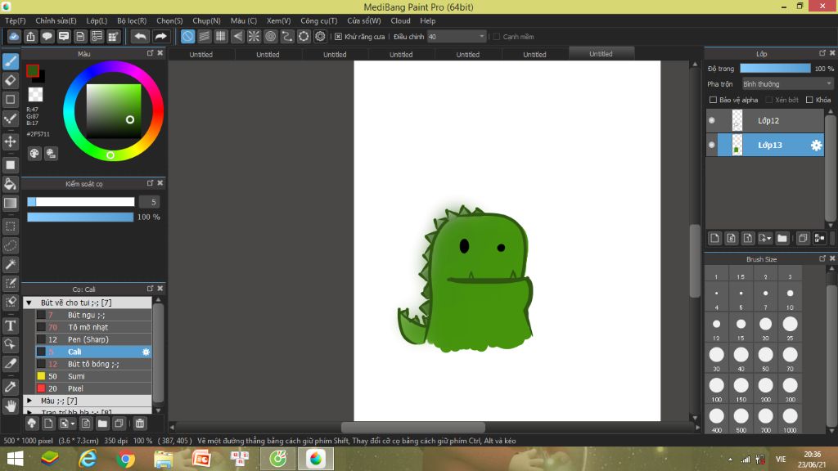Screen dimensions: 838x471
Task: Add a new layer in the Lớp panel
Action: [x=714, y=238]
